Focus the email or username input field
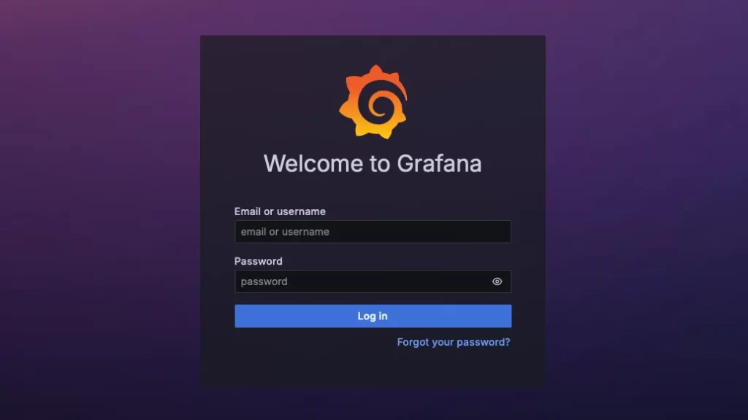The width and height of the screenshot is (748, 420). coord(373,231)
